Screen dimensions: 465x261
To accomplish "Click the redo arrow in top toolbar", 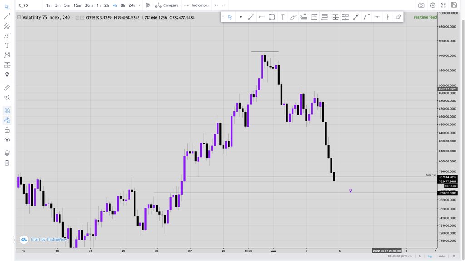I will pyautogui.click(x=224, y=5).
